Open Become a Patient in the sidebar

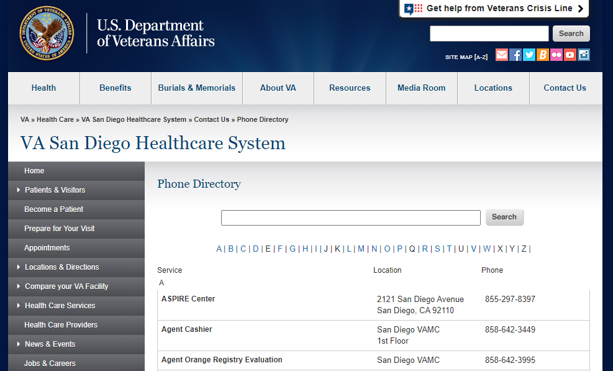coord(53,209)
